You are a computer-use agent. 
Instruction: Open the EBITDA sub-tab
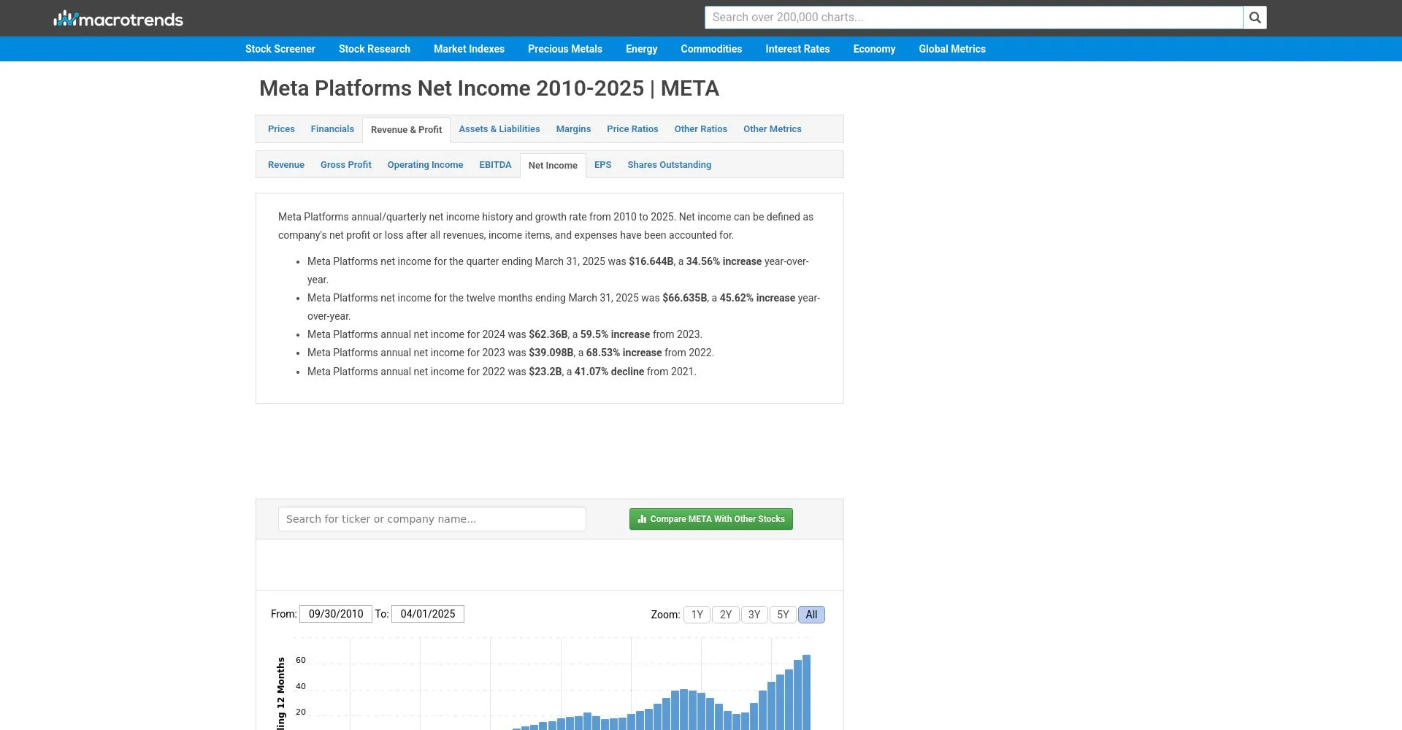pyautogui.click(x=495, y=165)
